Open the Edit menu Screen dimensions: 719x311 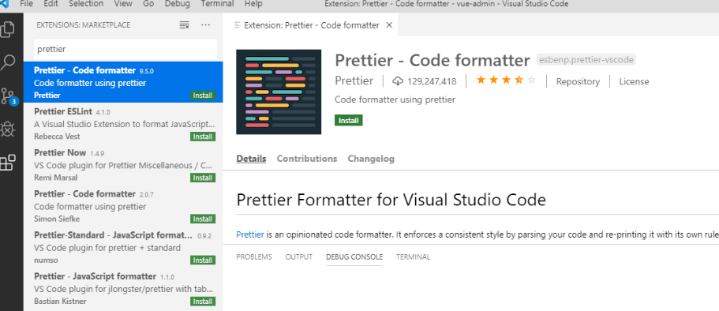pos(51,4)
